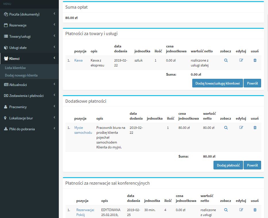This screenshot has height=218, width=268.
Task: Click the Usługi stałe cube icon
Action: (6, 48)
